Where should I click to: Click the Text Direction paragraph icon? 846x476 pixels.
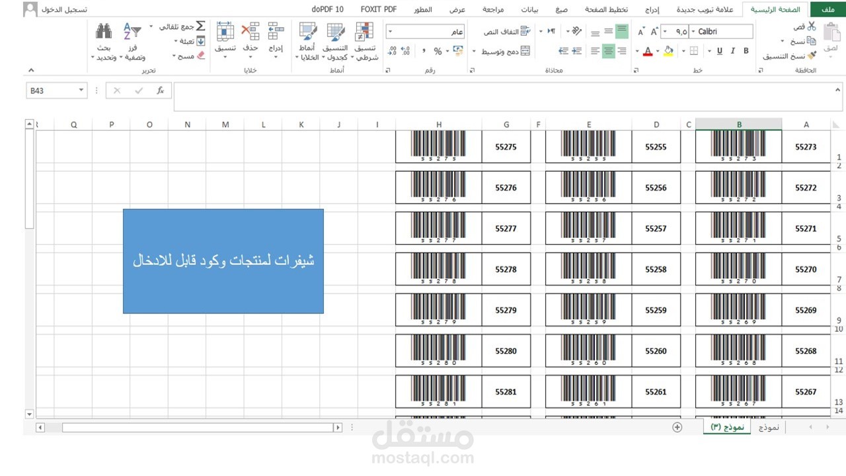(551, 31)
